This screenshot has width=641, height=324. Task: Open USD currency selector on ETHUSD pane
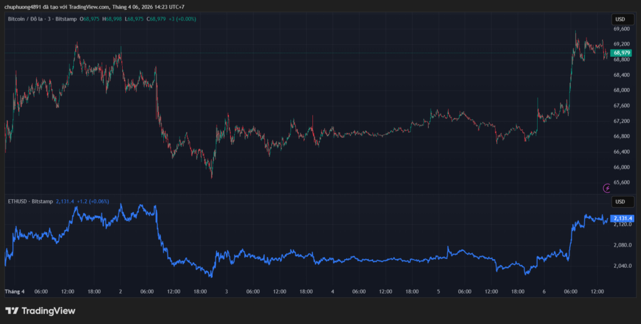tap(619, 202)
